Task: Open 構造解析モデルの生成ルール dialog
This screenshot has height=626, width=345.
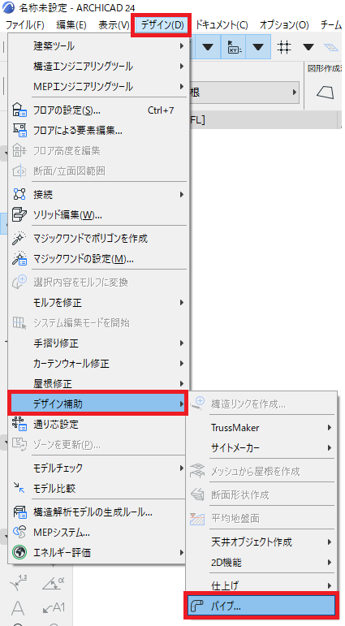Action: [x=97, y=512]
